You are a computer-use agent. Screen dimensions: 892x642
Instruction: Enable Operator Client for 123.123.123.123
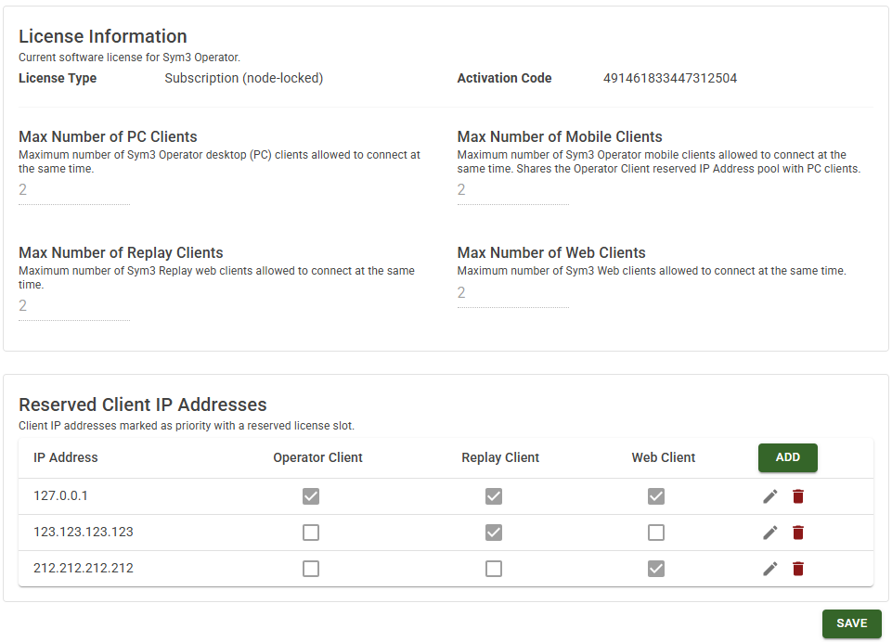[x=311, y=533]
